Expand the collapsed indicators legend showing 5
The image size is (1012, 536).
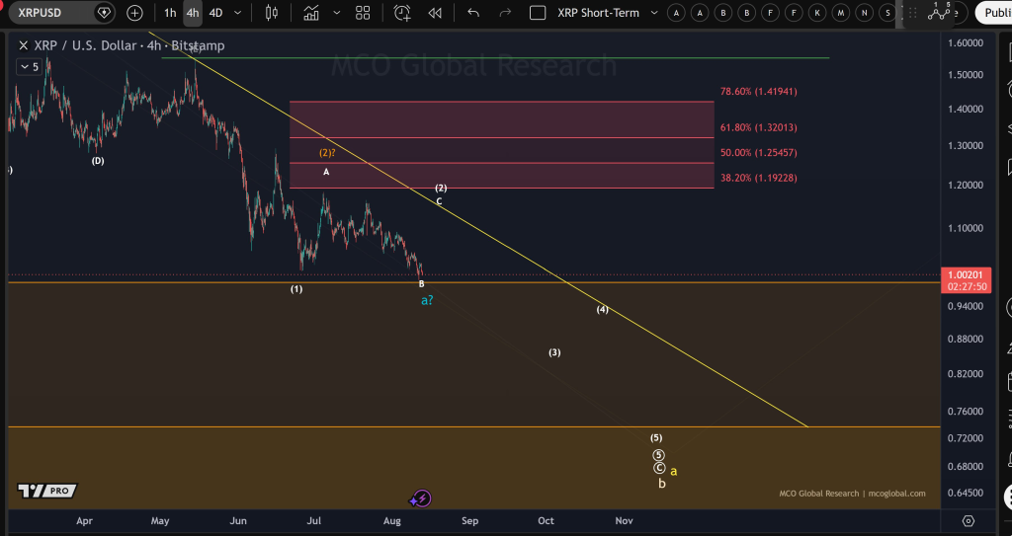click(x=29, y=66)
